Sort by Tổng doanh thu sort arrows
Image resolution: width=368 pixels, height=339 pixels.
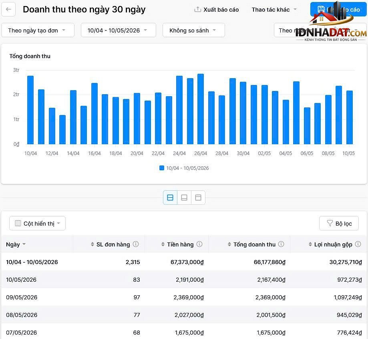click(x=229, y=244)
